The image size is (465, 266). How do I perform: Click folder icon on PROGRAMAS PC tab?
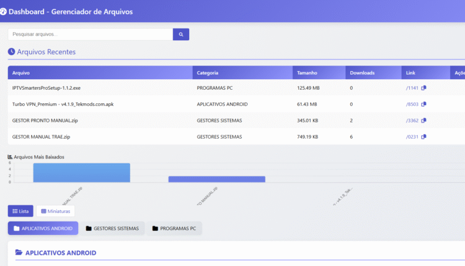(155, 228)
